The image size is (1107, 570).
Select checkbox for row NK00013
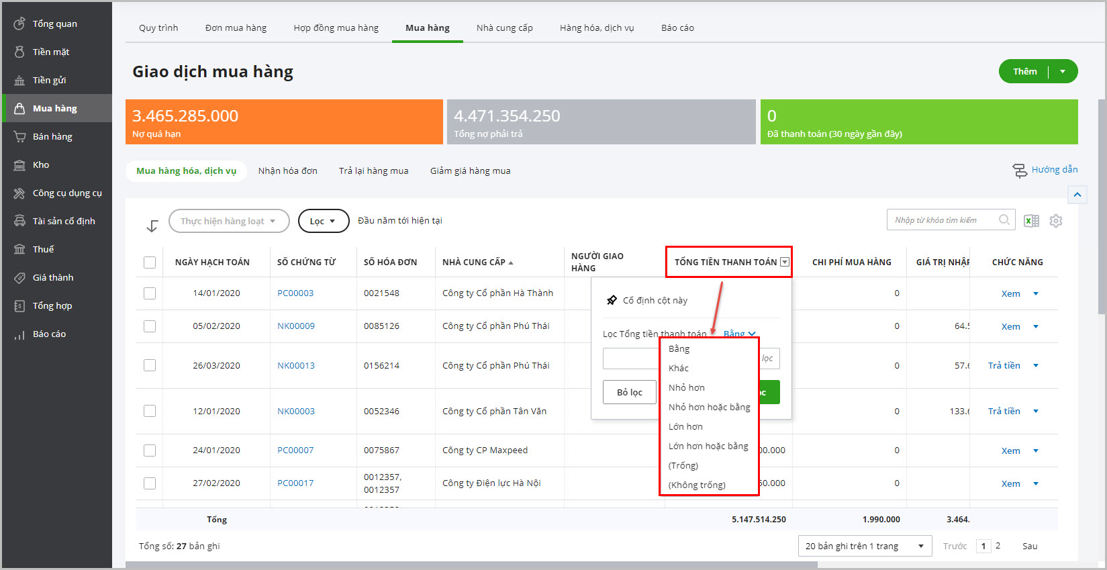point(150,365)
